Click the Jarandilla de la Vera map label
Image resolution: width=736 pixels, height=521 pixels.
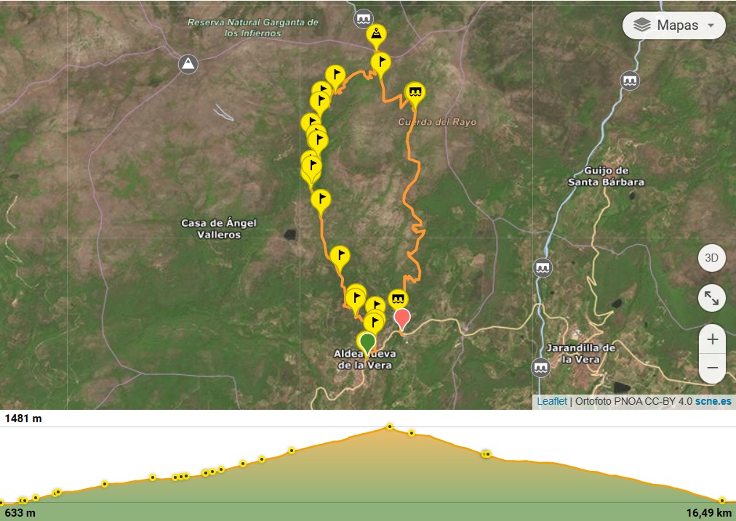pyautogui.click(x=581, y=354)
